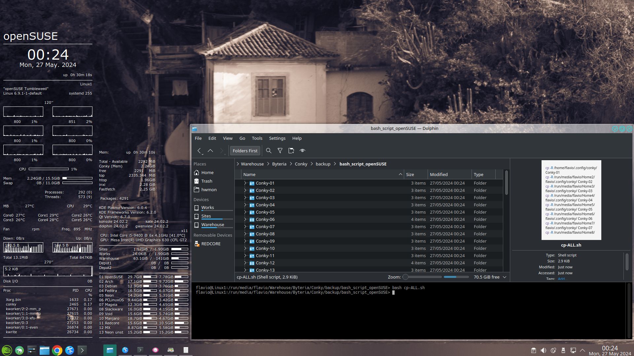Image resolution: width=634 pixels, height=356 pixels.
Task: Expand the Conky-08 folder
Action: (245, 234)
